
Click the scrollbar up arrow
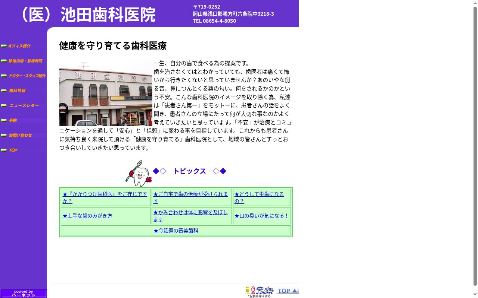(x=475, y=3)
